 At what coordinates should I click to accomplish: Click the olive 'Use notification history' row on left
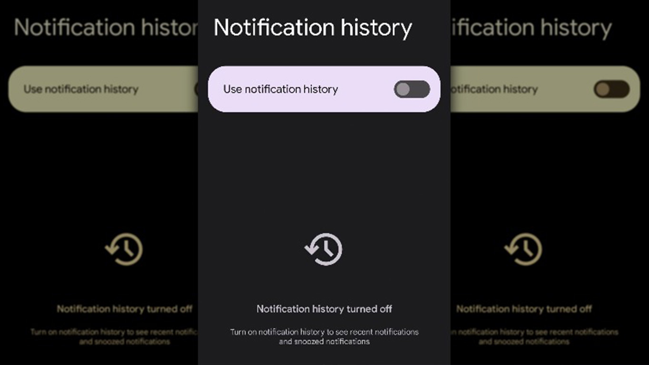(x=103, y=89)
